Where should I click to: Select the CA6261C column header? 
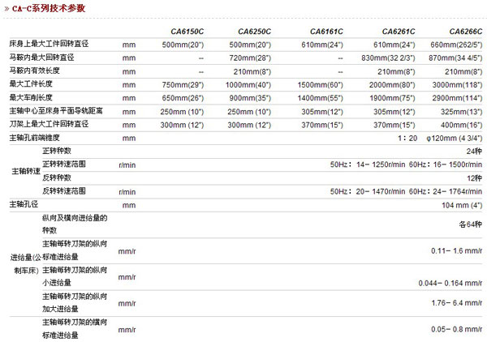click(399, 32)
